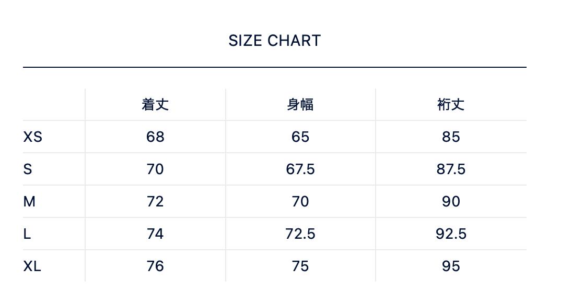Click the XL 裄丈 value 95
The height and width of the screenshot is (293, 583).
(451, 266)
